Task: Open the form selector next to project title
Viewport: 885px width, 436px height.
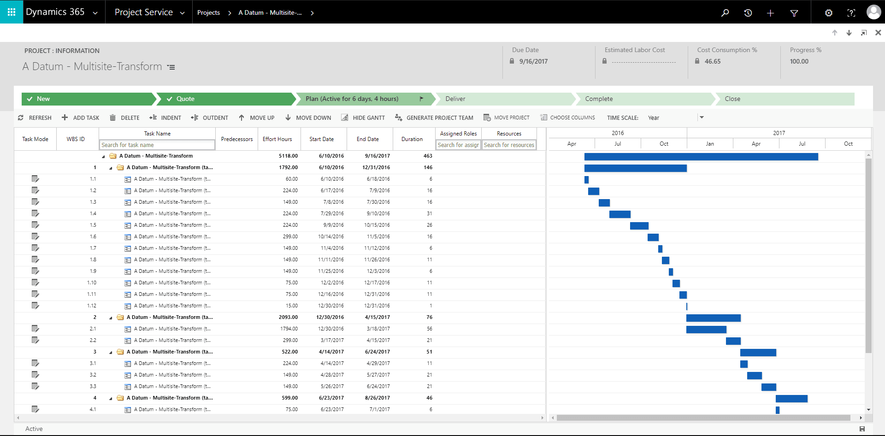Action: [x=171, y=67]
